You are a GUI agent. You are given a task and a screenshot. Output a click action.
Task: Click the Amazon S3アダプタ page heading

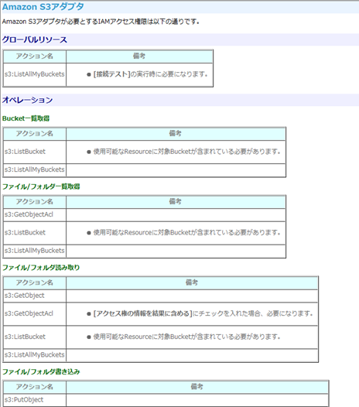click(43, 7)
